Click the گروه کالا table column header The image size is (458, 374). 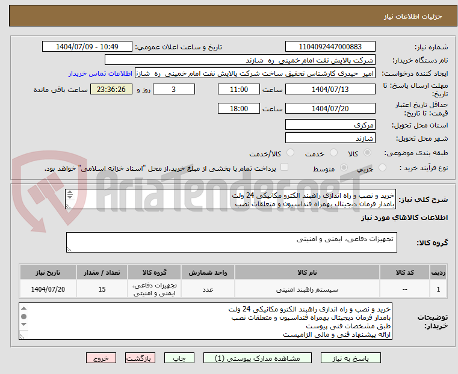coord(155,272)
